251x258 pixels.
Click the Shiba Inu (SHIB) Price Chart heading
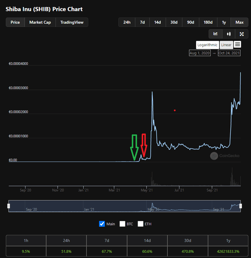(x=44, y=9)
